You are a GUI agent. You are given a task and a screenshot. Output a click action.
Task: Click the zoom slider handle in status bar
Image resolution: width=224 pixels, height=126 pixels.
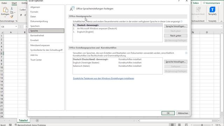pyautogui.click(x=202, y=125)
